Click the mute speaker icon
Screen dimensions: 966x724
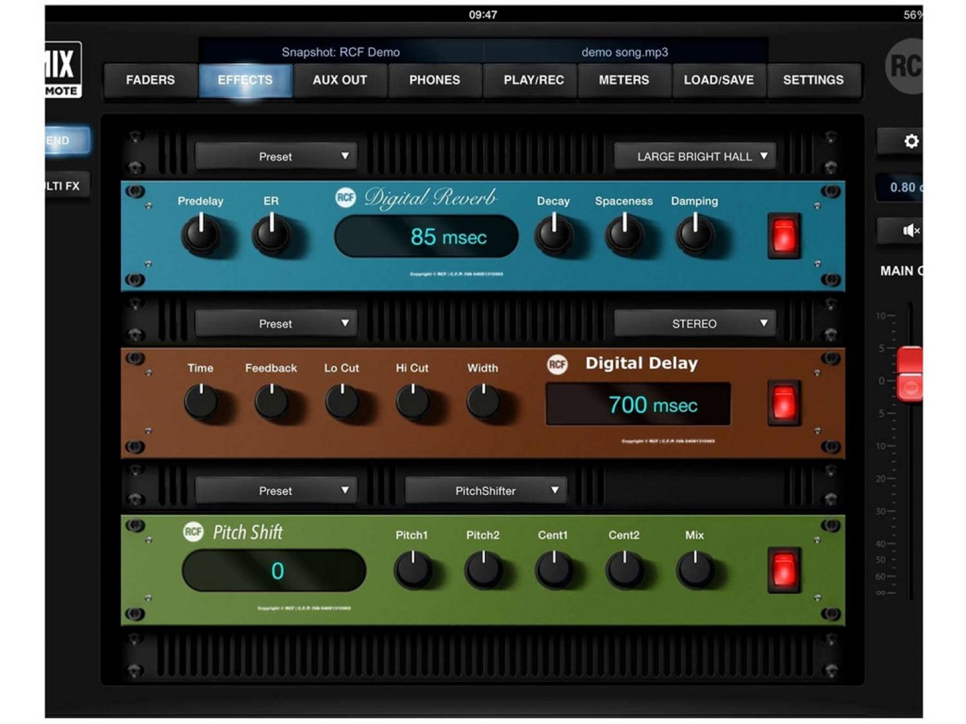[910, 230]
